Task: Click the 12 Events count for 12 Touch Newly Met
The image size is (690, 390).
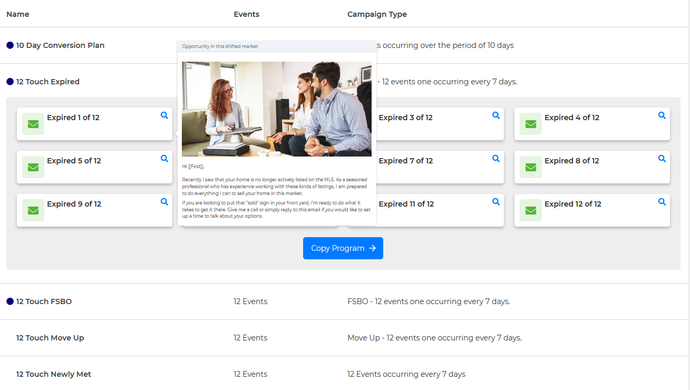Action: coord(250,374)
